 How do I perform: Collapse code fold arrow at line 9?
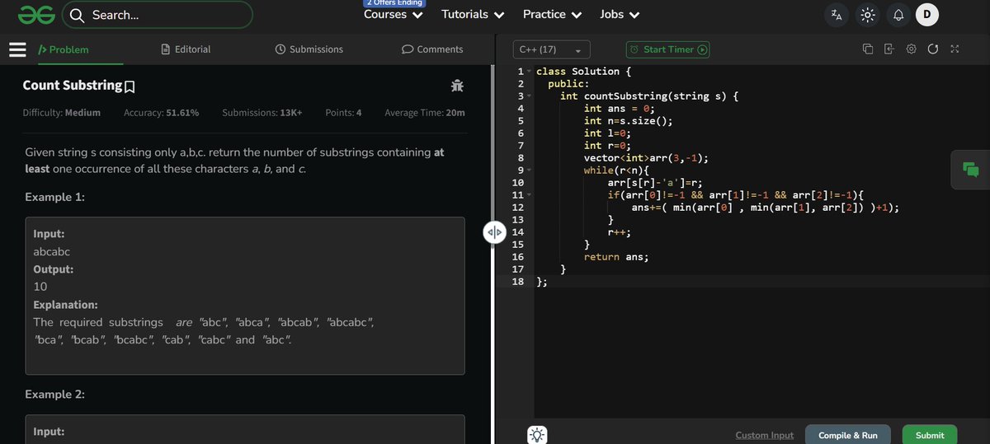530,171
